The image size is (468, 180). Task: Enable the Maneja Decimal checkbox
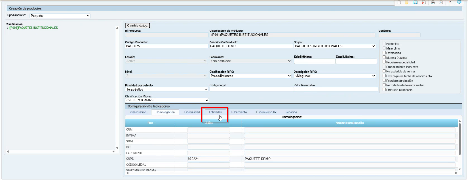pos(384,57)
